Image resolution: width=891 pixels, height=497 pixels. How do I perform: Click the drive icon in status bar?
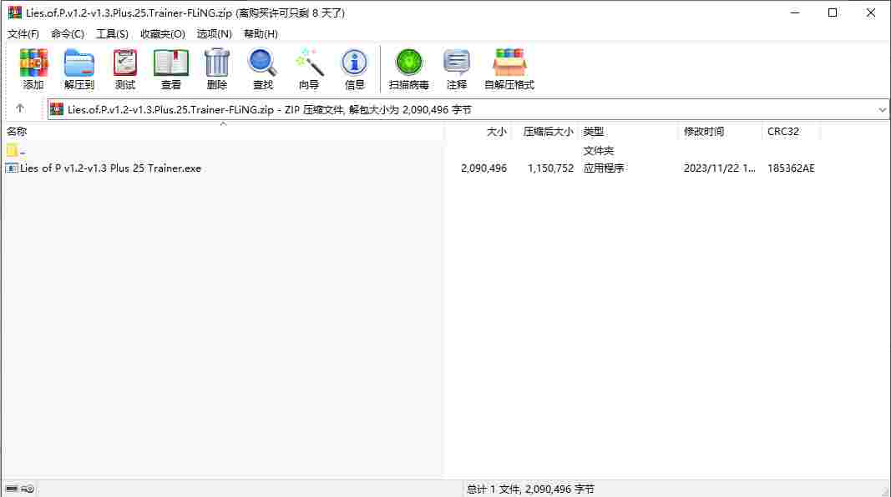pyautogui.click(x=12, y=489)
